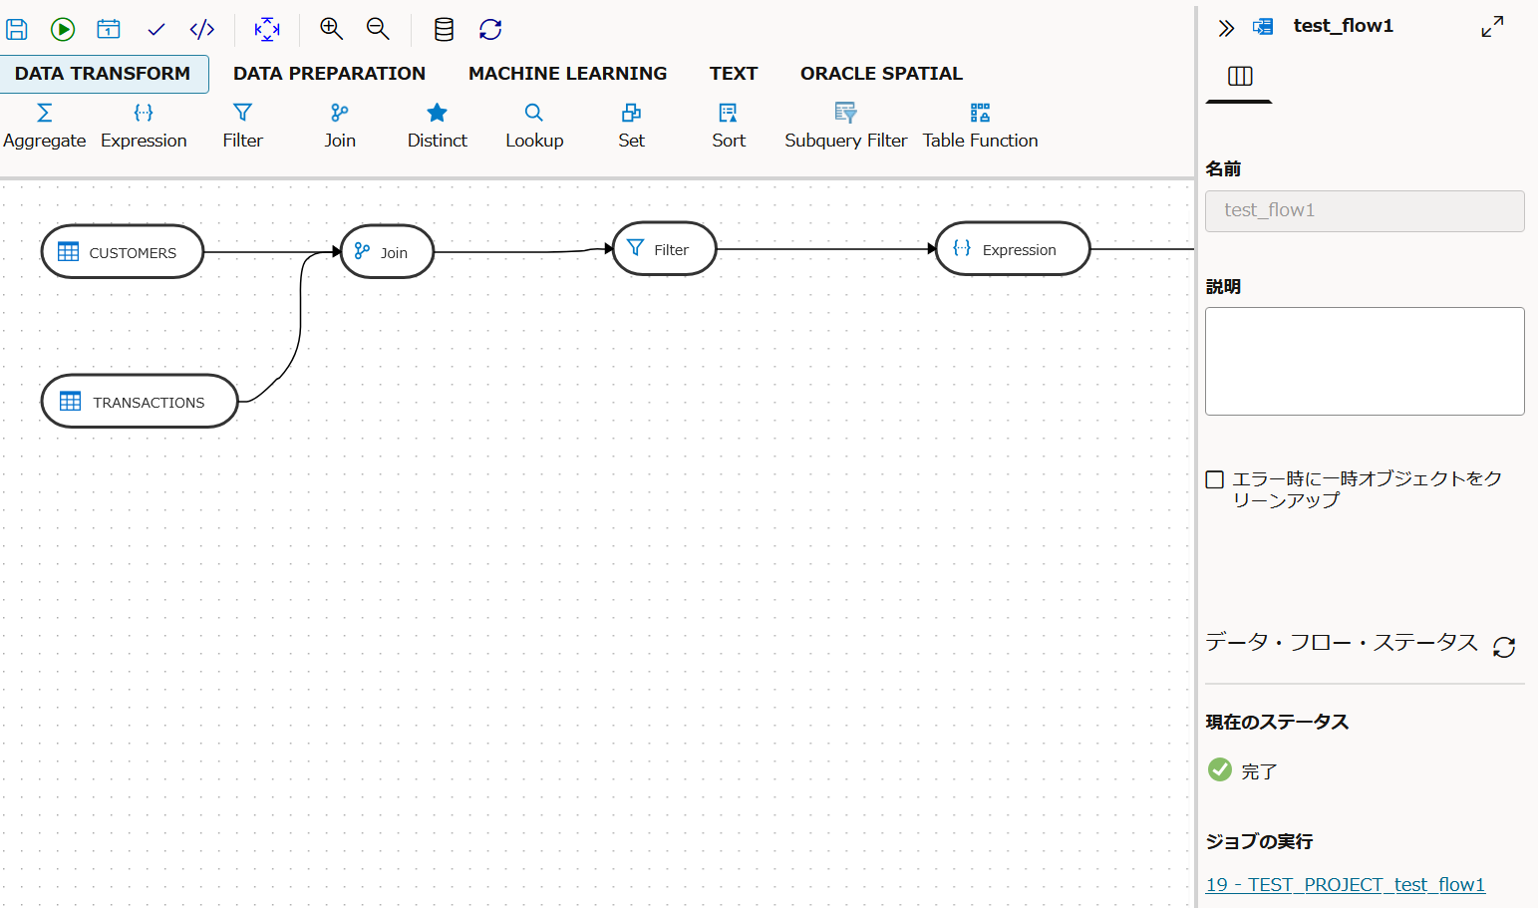
Task: Expand the properties panel to full size
Action: (x=1492, y=27)
